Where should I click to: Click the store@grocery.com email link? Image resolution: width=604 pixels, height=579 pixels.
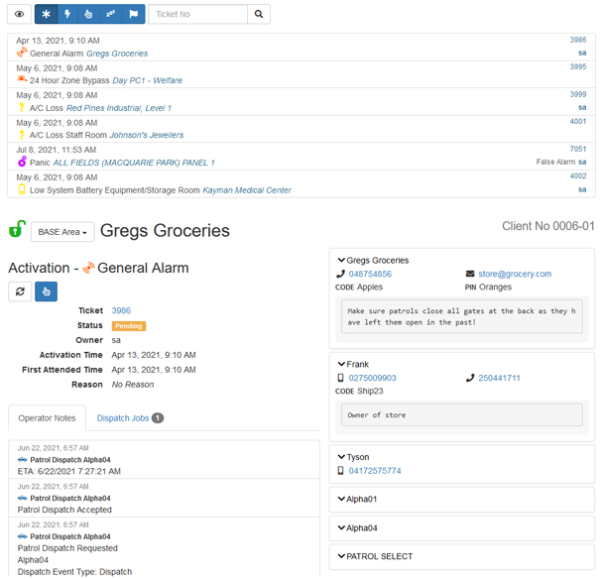514,274
